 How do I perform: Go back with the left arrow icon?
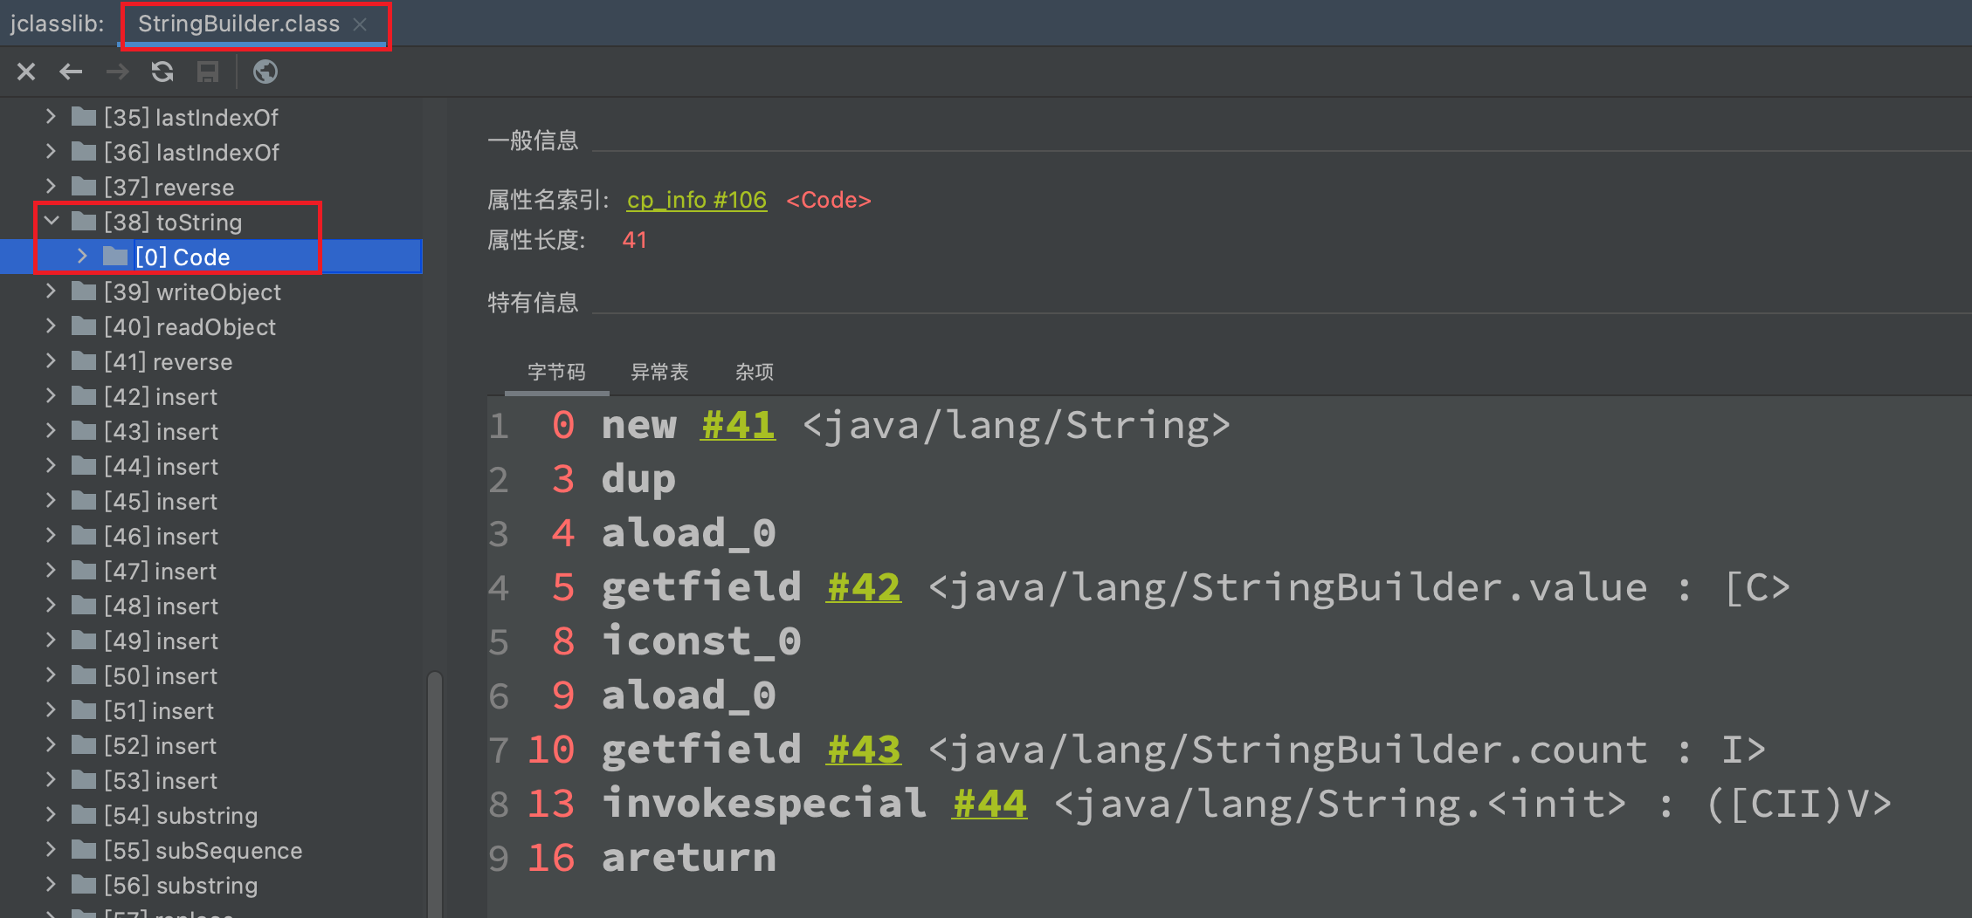point(71,72)
